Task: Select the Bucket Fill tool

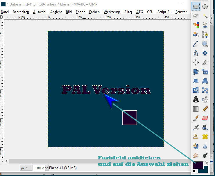Action: coord(205,100)
